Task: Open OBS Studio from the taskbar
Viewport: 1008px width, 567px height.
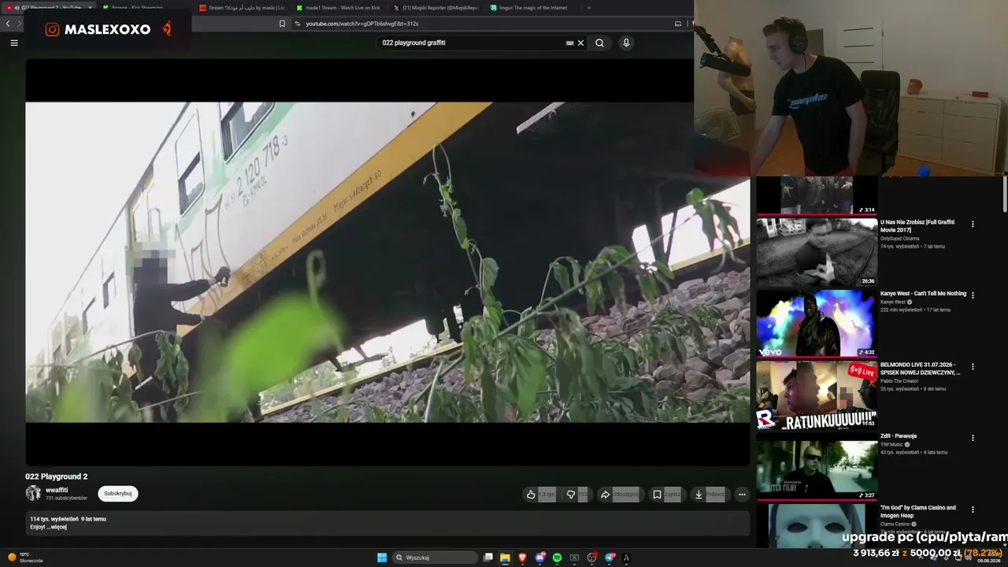Action: (591, 558)
